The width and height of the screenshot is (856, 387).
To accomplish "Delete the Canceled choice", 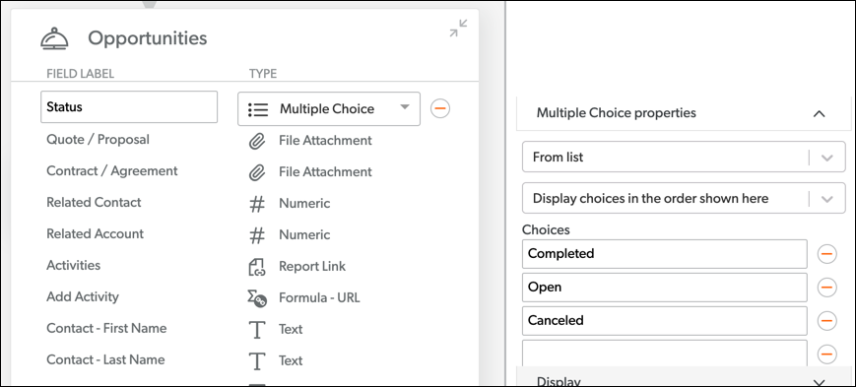I will click(826, 320).
